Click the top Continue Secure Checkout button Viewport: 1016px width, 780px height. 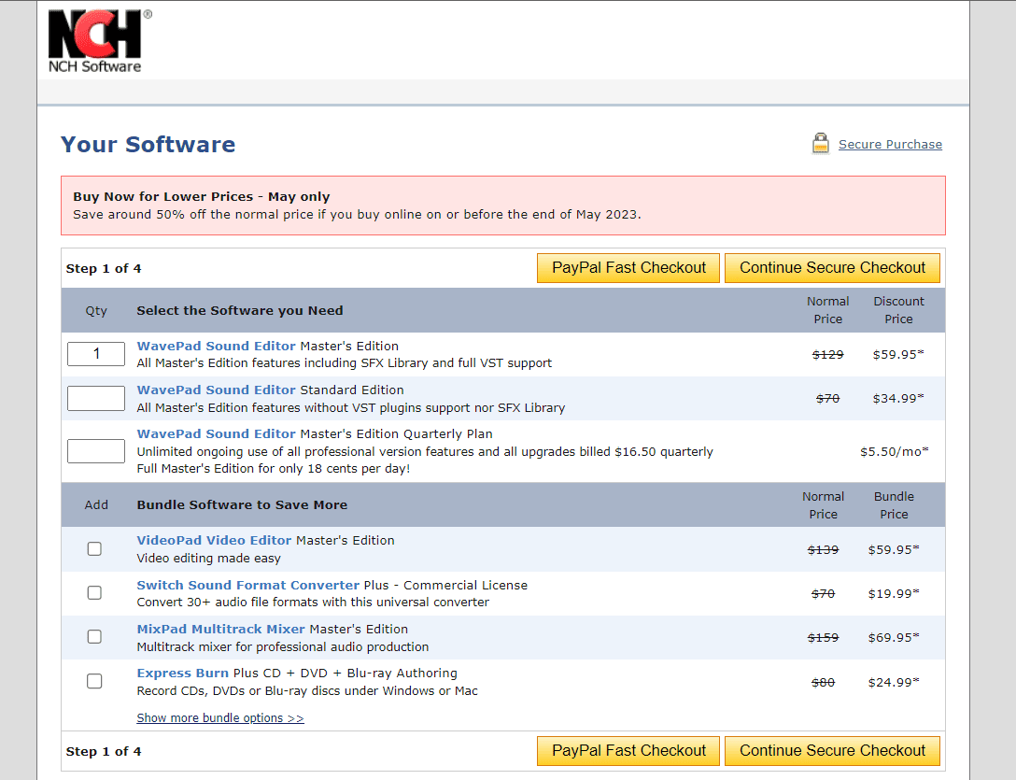click(833, 268)
